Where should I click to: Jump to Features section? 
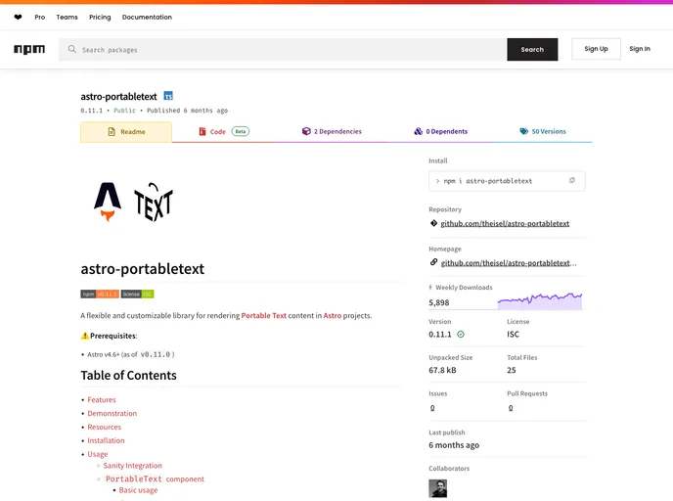(x=102, y=399)
